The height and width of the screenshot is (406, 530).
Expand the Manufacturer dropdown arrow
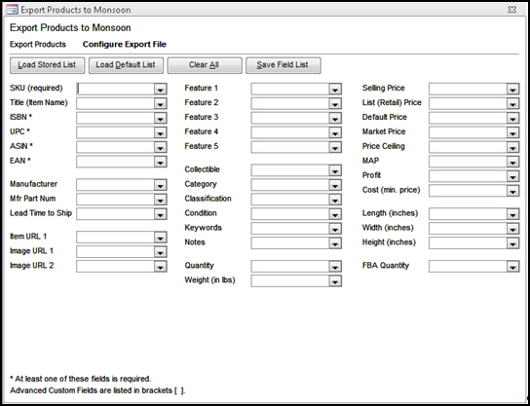click(x=160, y=185)
